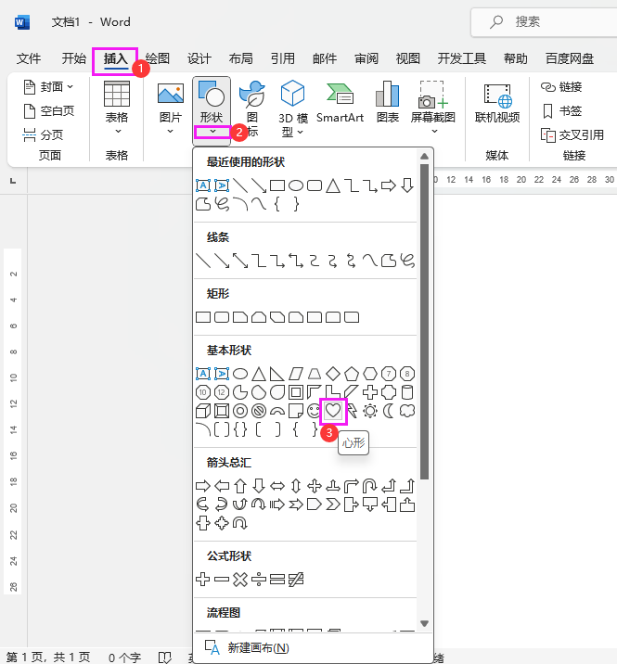
Task: Pick the sun shape in Basic Shapes
Action: 370,411
